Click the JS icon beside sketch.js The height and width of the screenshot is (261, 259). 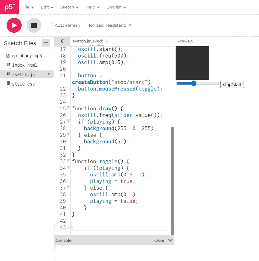click(x=8, y=74)
